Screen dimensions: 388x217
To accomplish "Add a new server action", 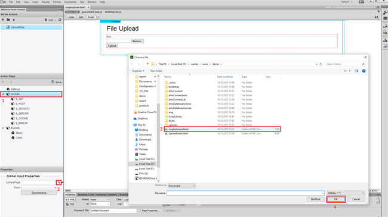I will (3, 20).
